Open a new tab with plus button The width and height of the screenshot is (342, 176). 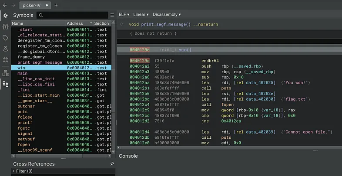coord(56,5)
